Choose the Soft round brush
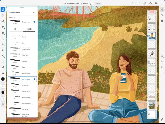165x124 pixels. (22, 109)
